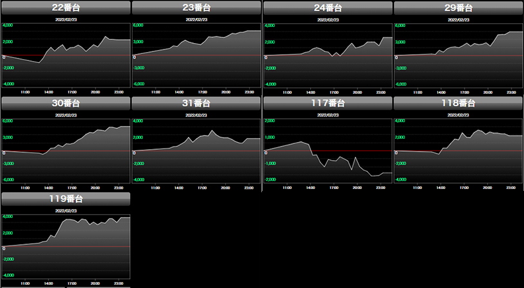Click the 117番台 header button
This screenshot has height=288, width=524.
point(328,103)
